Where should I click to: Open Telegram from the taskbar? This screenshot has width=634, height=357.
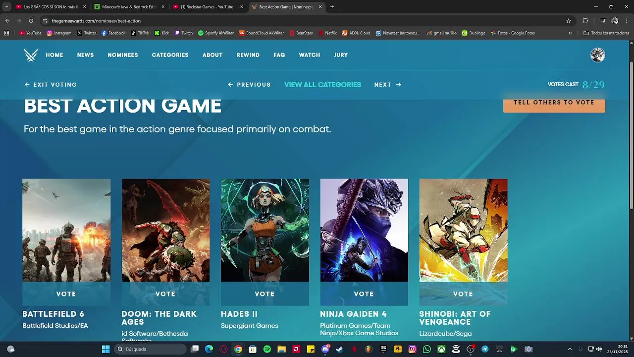pos(485,349)
